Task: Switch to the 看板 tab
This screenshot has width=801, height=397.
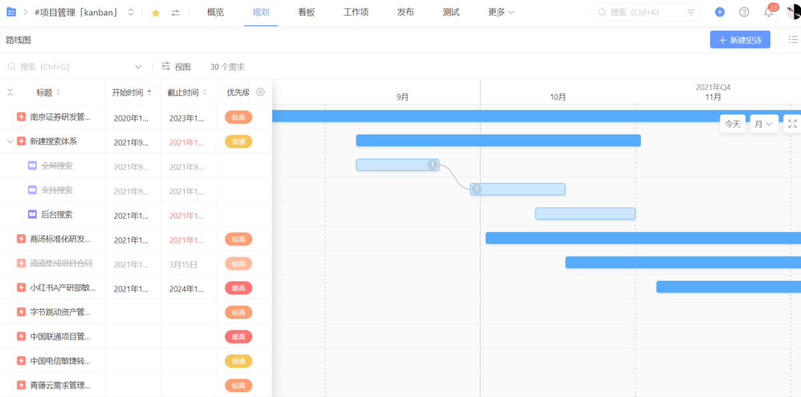Action: point(306,12)
